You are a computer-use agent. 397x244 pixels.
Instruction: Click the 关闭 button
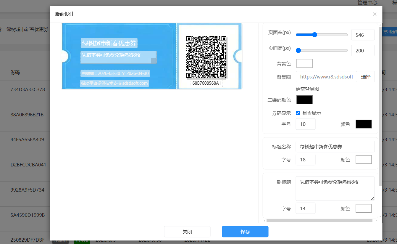coord(187,232)
